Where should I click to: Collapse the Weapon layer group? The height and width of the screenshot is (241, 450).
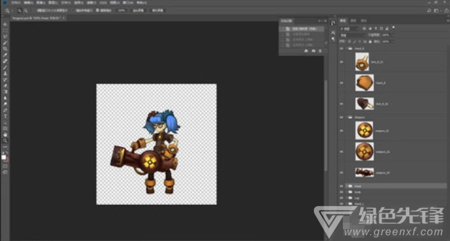click(346, 117)
